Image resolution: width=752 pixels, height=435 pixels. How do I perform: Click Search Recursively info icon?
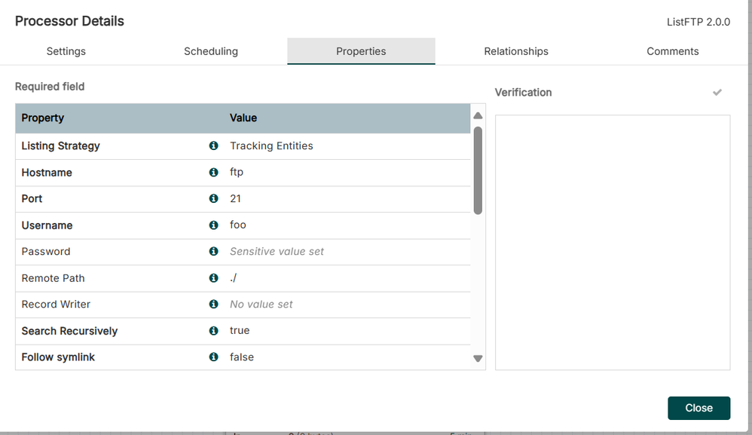click(x=213, y=331)
